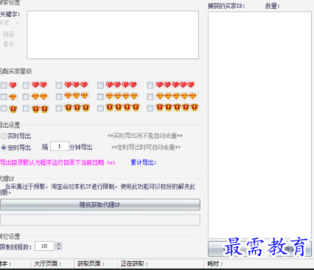Click the 数量 header label
The image size is (314, 270).
[273, 6]
